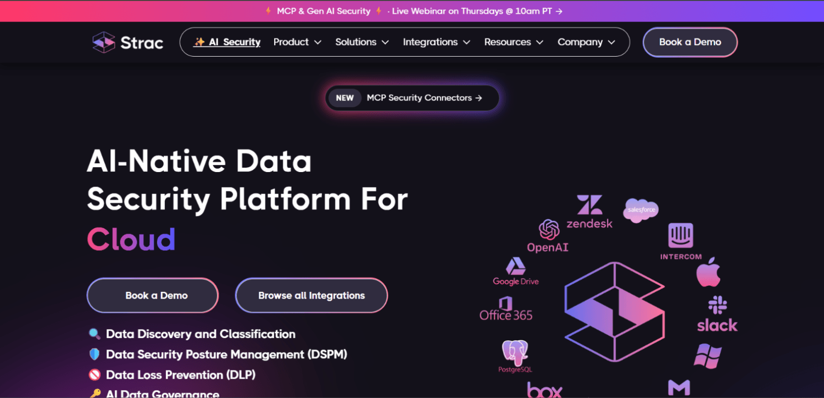Expand the Solutions dropdown menu
The width and height of the screenshot is (824, 398).
pos(362,42)
